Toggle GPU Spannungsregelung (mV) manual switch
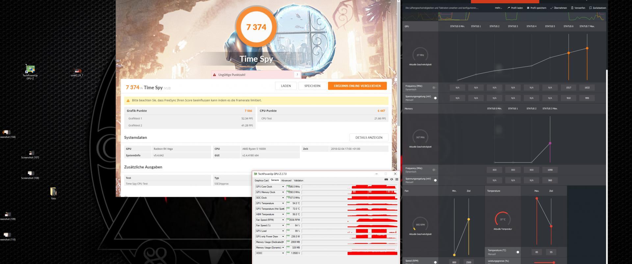 [x=434, y=98]
